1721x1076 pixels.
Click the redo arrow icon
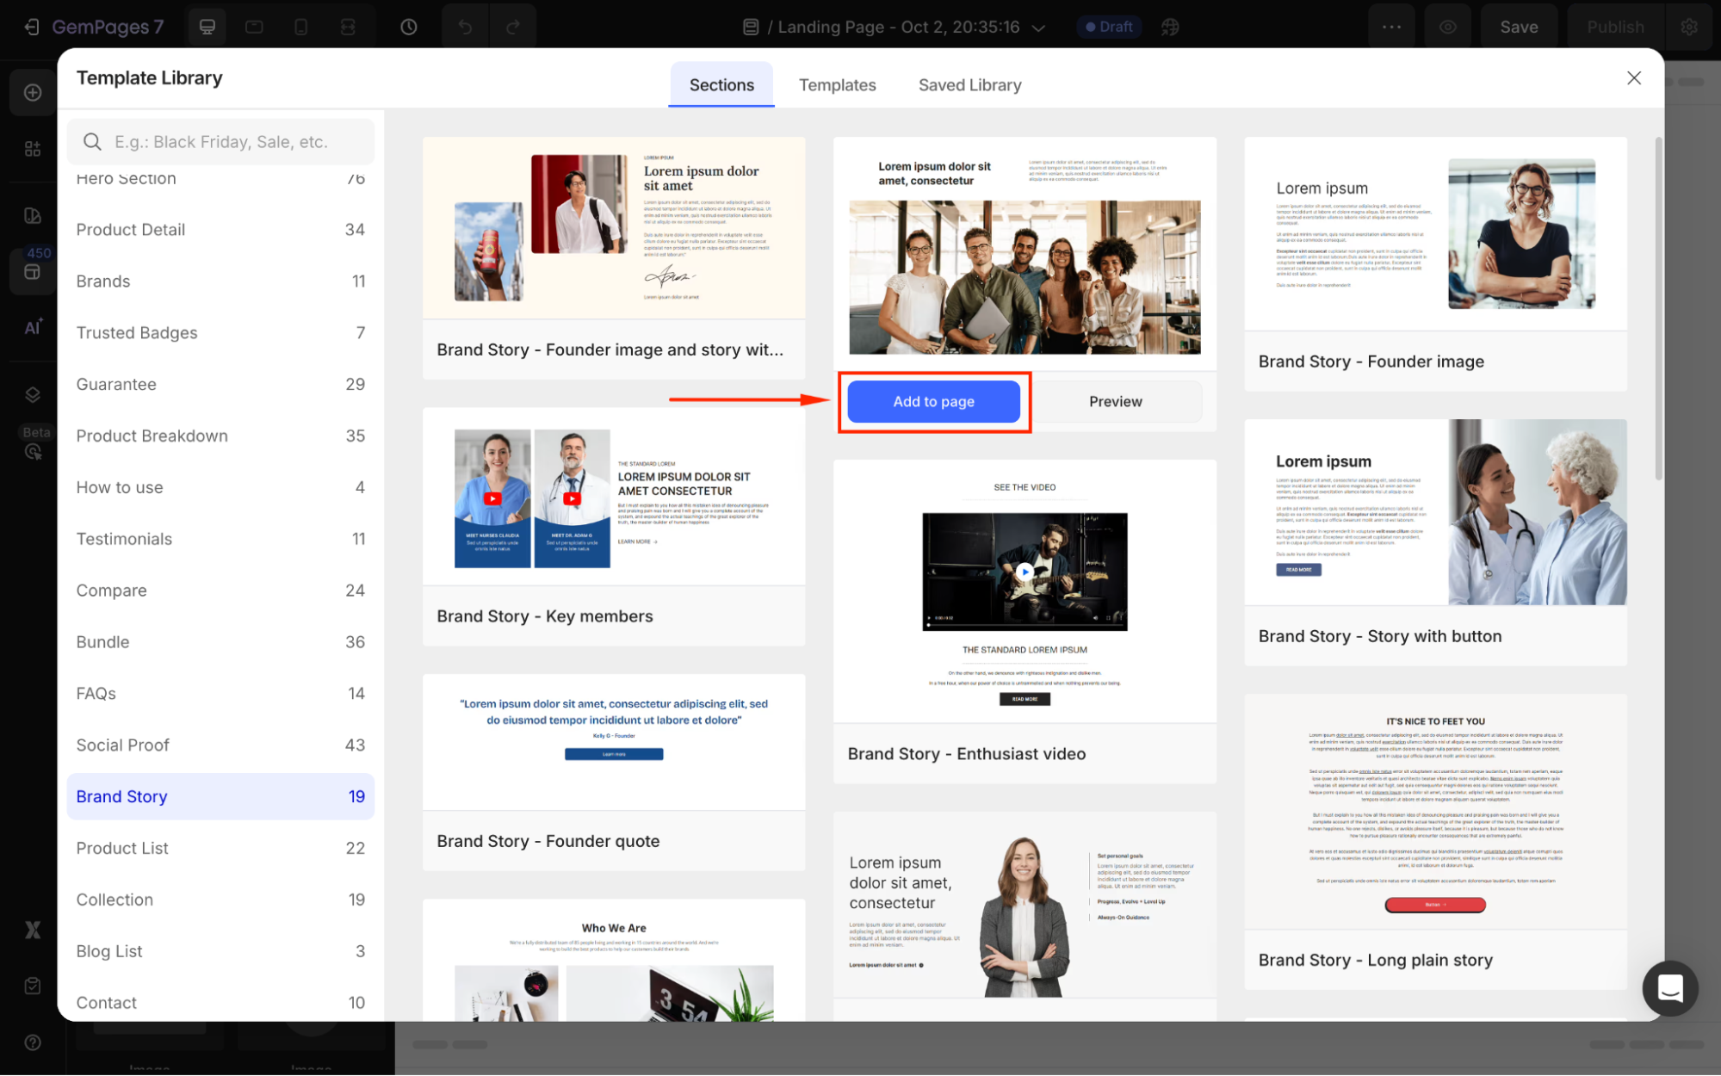pyautogui.click(x=513, y=27)
